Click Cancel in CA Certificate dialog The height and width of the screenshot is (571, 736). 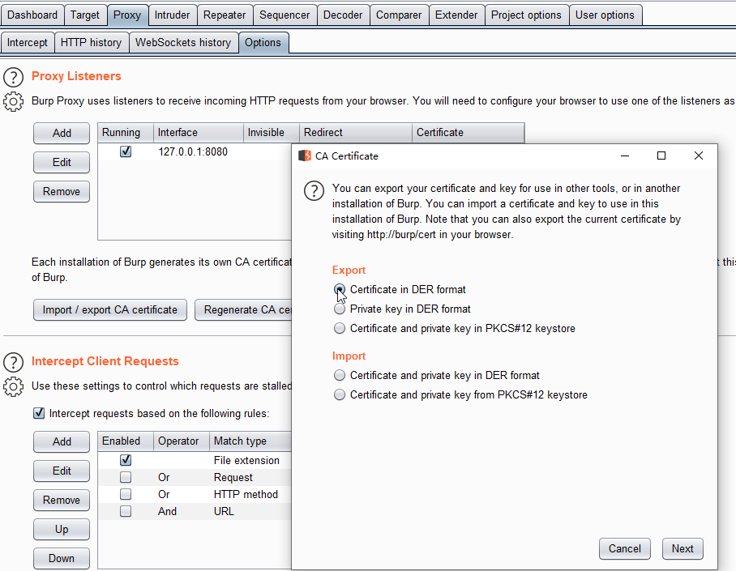click(x=625, y=549)
